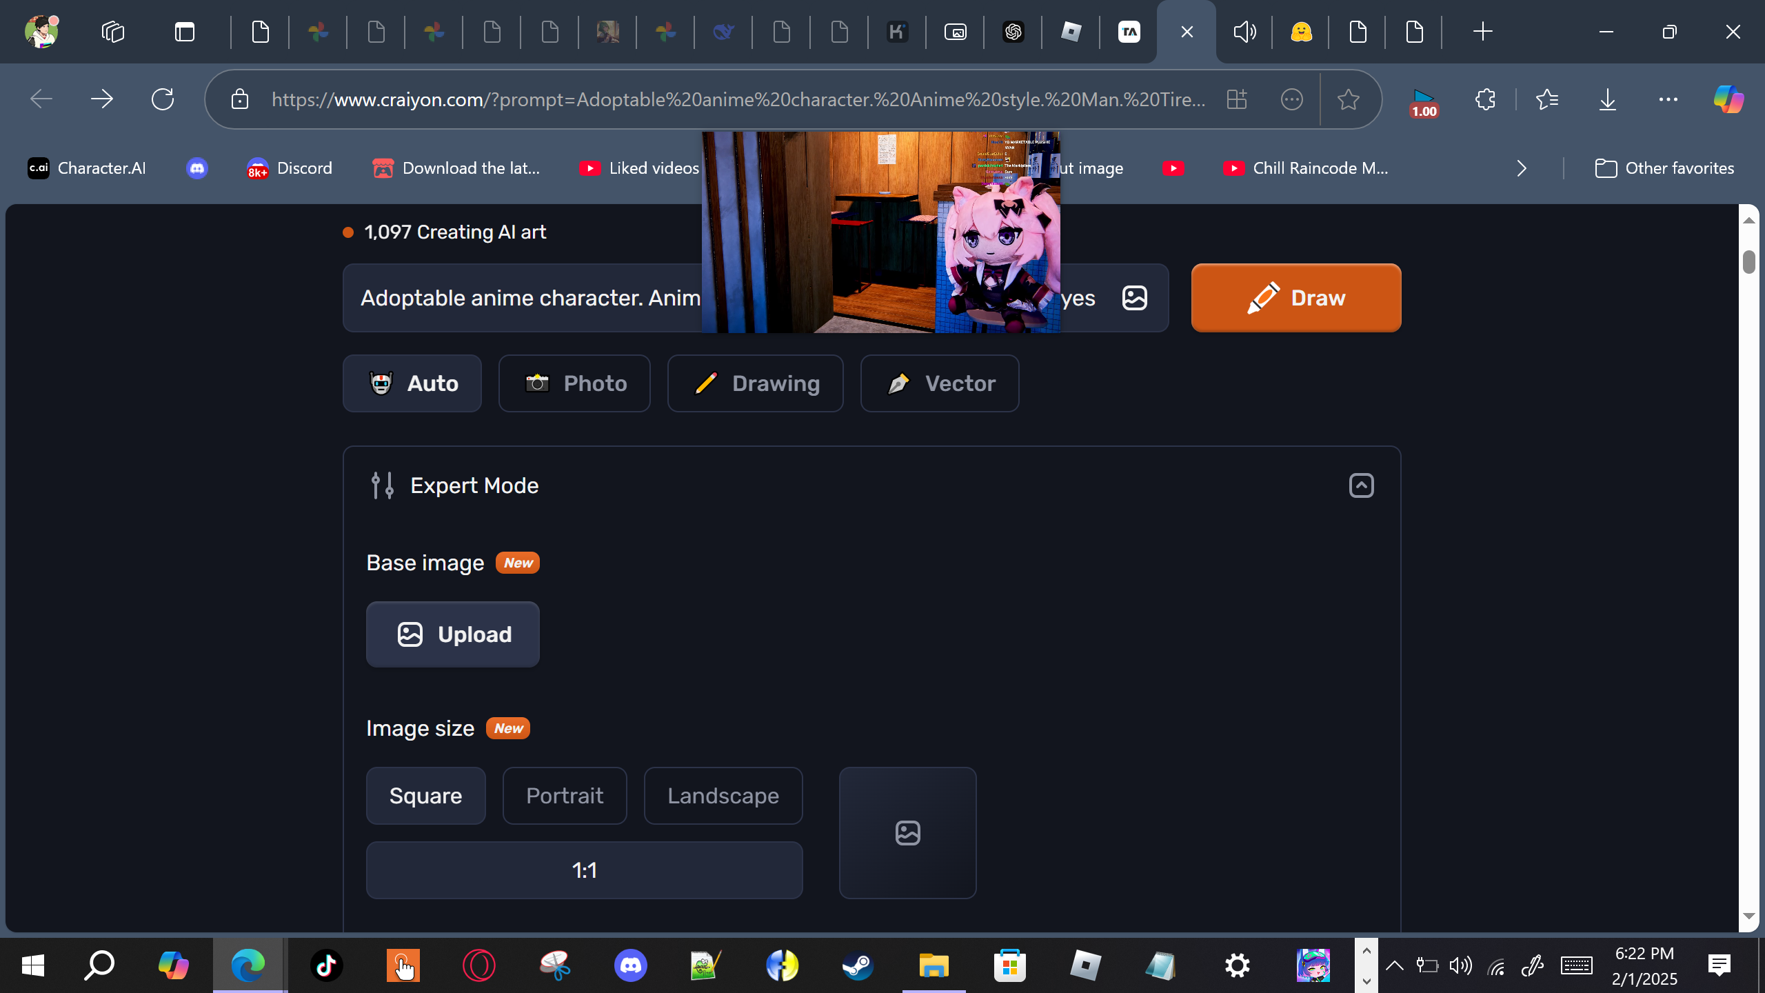Image resolution: width=1765 pixels, height=993 pixels.
Task: Click the browser refresh icon
Action: (163, 99)
